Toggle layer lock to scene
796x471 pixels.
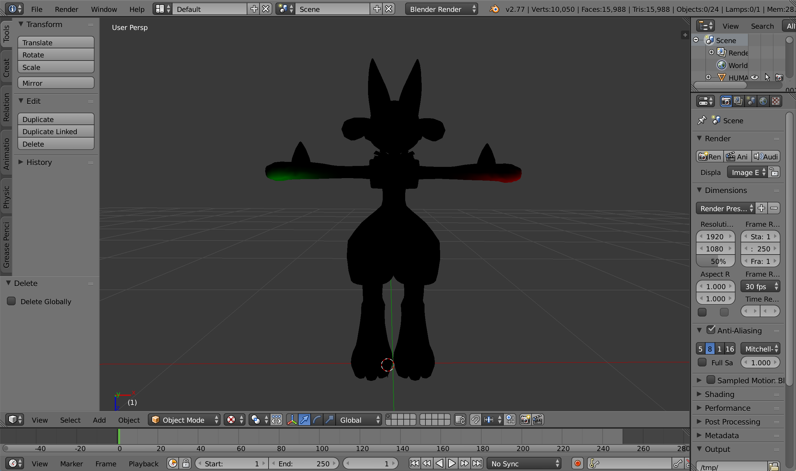[x=460, y=420]
